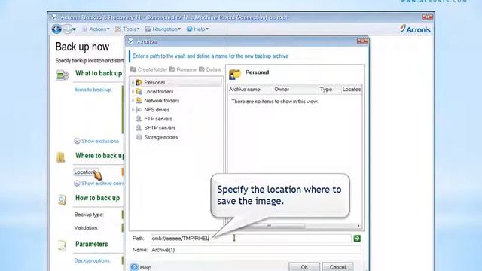Expand Show exclusions section
This screenshot has width=482, height=271.
[x=96, y=141]
